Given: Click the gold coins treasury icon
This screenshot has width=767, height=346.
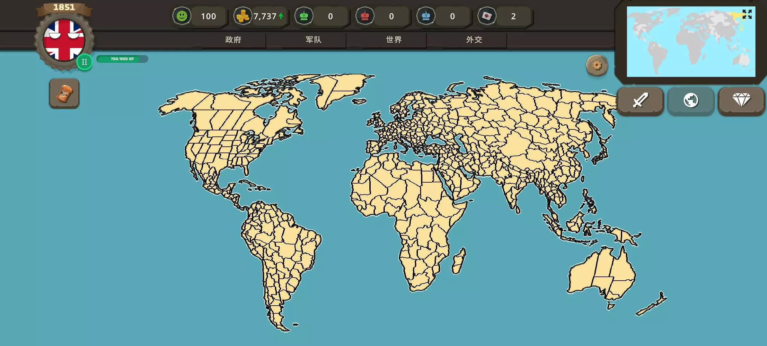Looking at the screenshot, I should [242, 16].
